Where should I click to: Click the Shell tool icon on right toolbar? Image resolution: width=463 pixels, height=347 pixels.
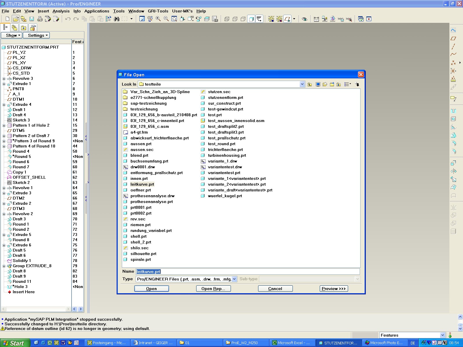click(453, 119)
